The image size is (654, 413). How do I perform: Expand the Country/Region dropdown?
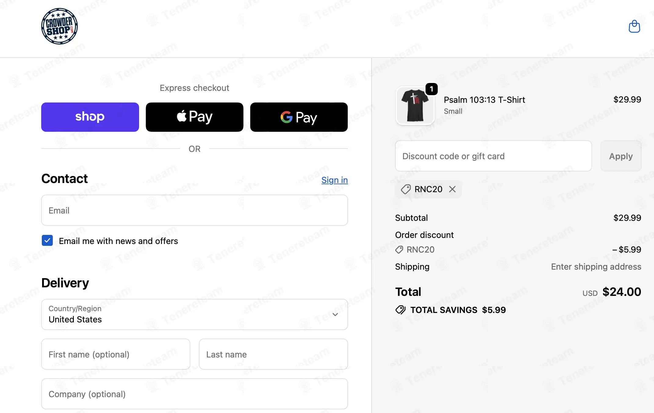tap(195, 314)
